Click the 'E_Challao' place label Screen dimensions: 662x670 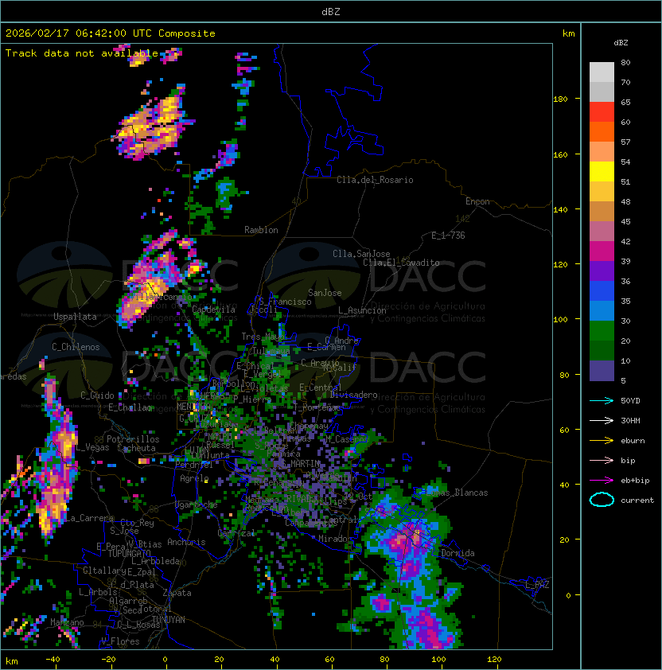[130, 407]
